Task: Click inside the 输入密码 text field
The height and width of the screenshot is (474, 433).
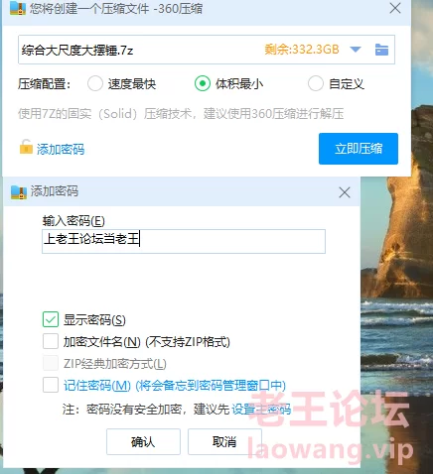Action: click(184, 241)
